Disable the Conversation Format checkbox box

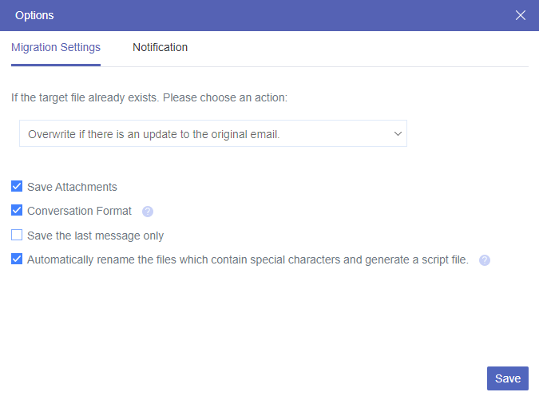(x=17, y=211)
